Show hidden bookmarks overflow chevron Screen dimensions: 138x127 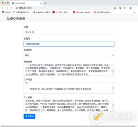pos(135,12)
